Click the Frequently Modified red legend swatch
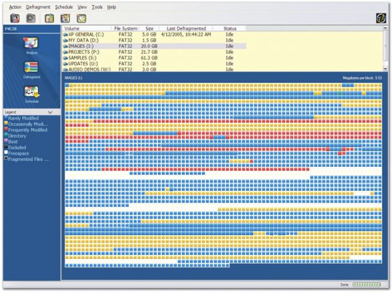Screen dimensions: 392x293 (x=6, y=129)
